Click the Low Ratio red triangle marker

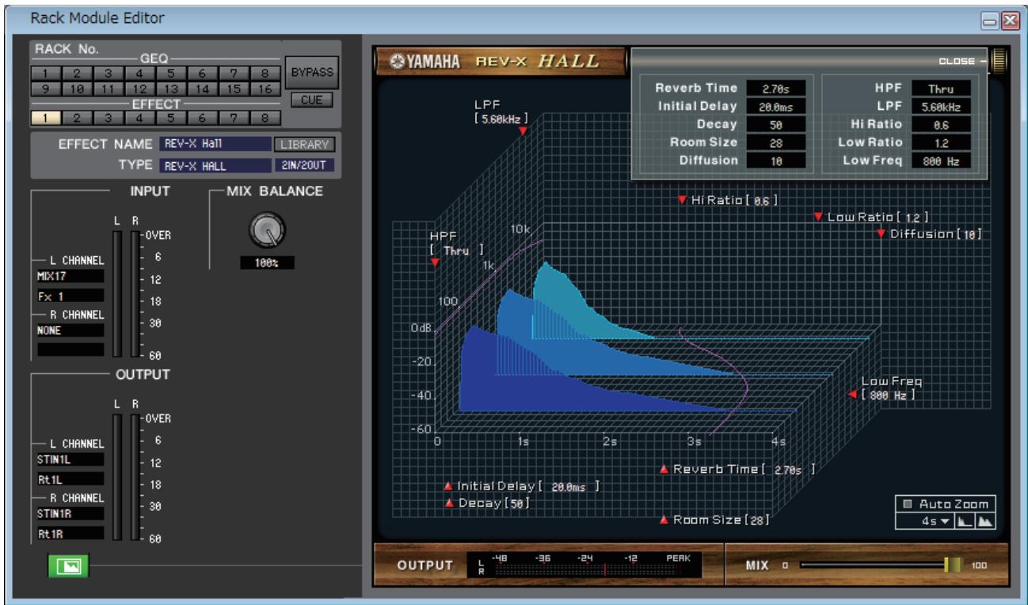click(818, 217)
